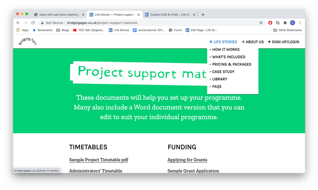
Task: Open Chrome three-dot menu
Action: pyautogui.click(x=300, y=22)
